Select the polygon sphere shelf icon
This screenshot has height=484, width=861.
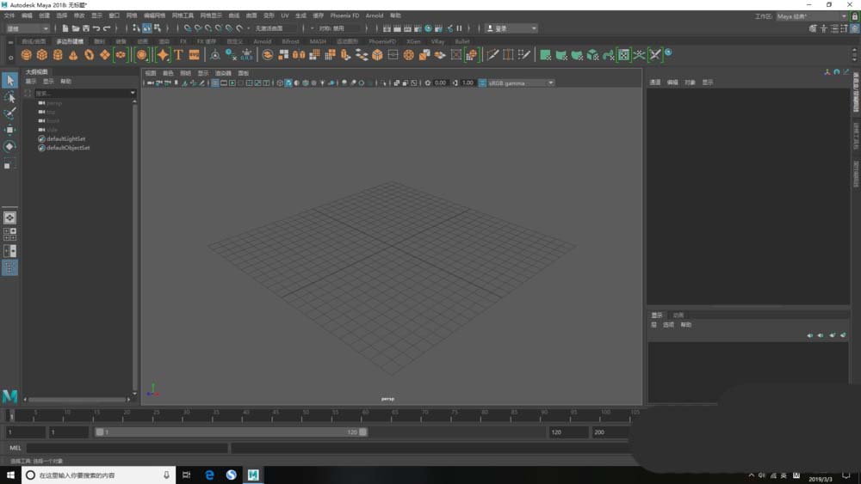point(26,55)
